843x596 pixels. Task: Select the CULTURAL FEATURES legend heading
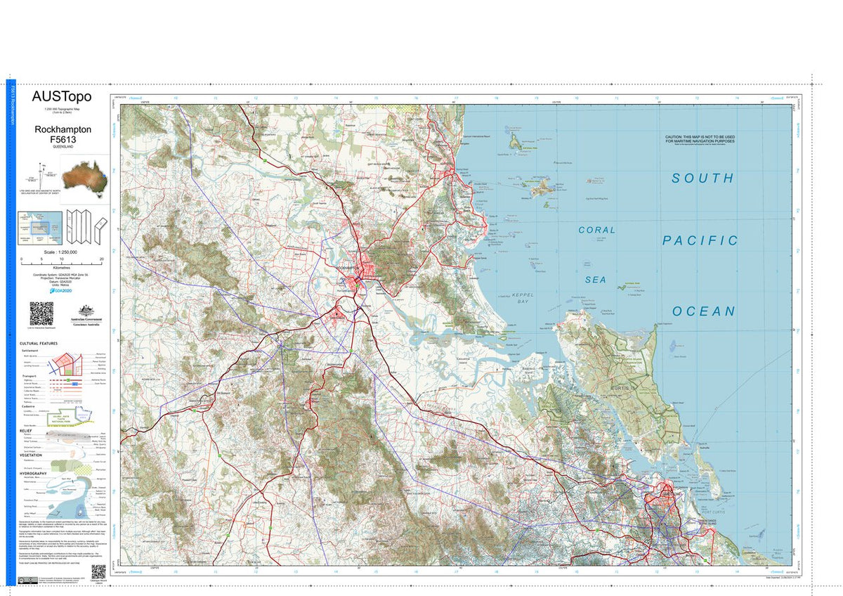point(39,343)
